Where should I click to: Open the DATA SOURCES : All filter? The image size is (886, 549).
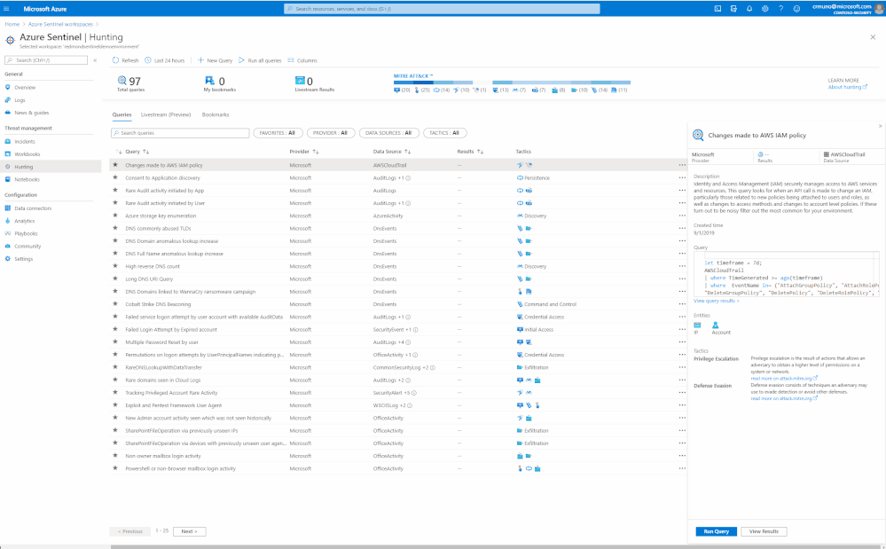pos(388,133)
